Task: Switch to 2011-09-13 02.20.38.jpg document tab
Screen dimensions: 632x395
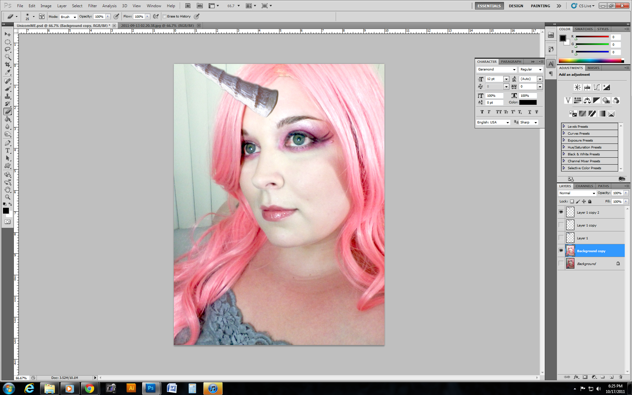Action: pyautogui.click(x=157, y=25)
